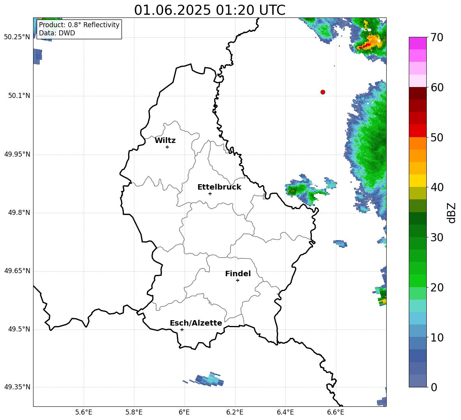461x420 pixels.
Task: Pick the magenta top colorbar segment
Action: pos(417,43)
